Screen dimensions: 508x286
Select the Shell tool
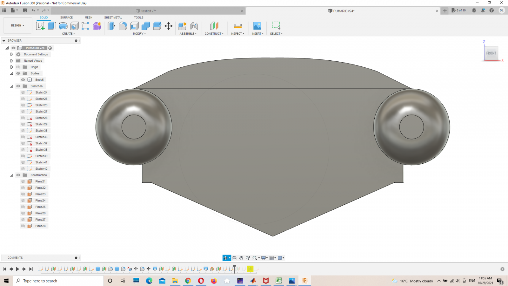click(134, 26)
